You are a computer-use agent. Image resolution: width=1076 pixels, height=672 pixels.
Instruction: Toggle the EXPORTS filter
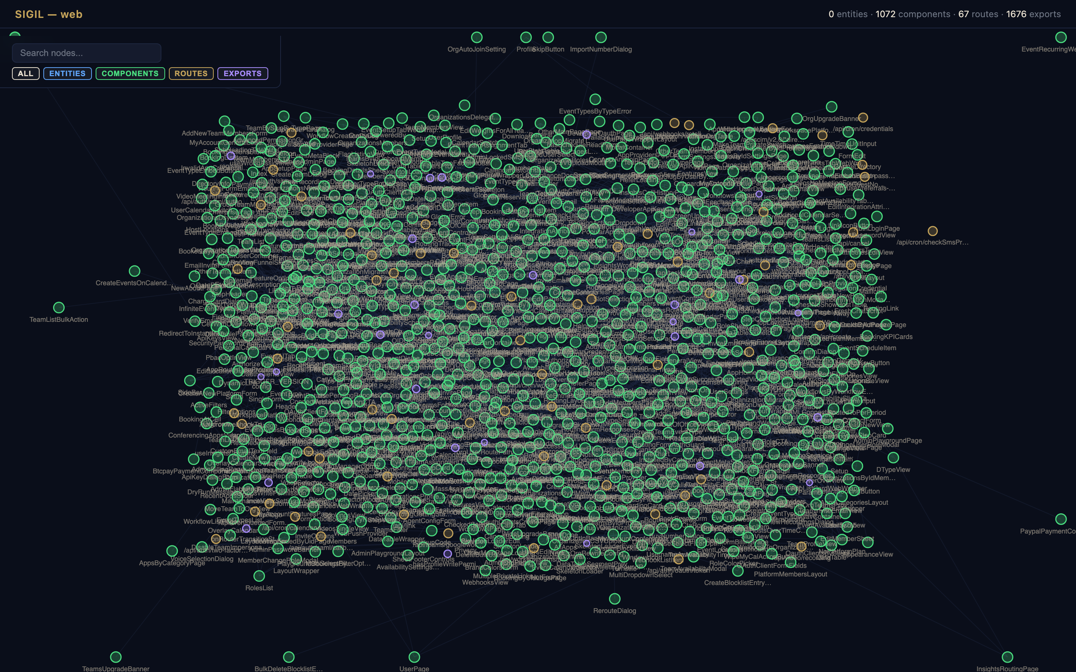click(x=242, y=73)
